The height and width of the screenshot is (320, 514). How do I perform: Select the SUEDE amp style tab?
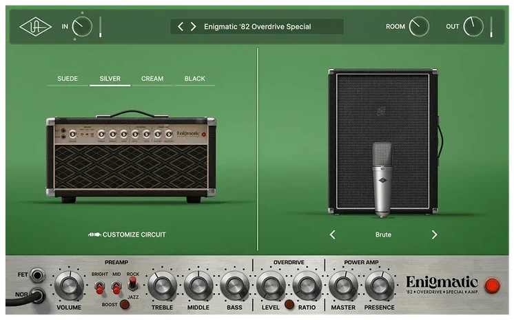[x=68, y=79]
